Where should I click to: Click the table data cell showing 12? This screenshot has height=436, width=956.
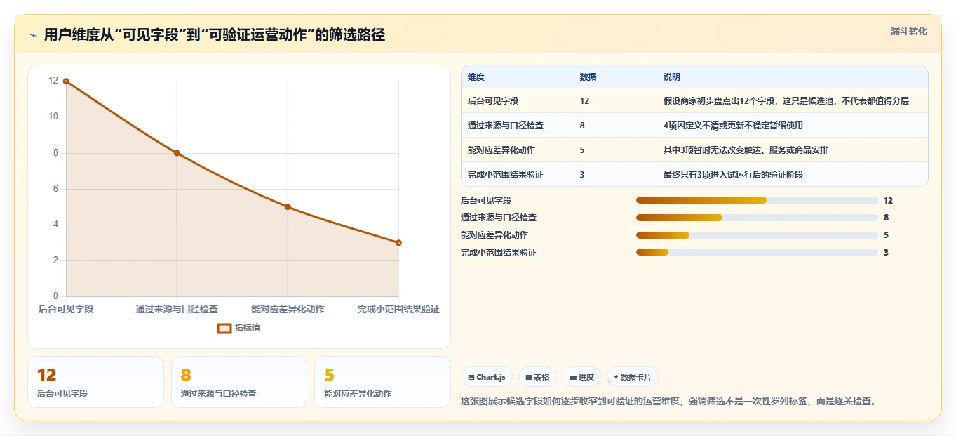coord(585,101)
